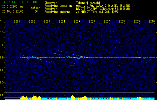Click the kHz axis unit label
157x100 pixels.
[x=2, y=20]
